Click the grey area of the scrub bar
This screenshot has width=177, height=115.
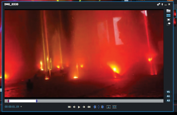point(100,101)
